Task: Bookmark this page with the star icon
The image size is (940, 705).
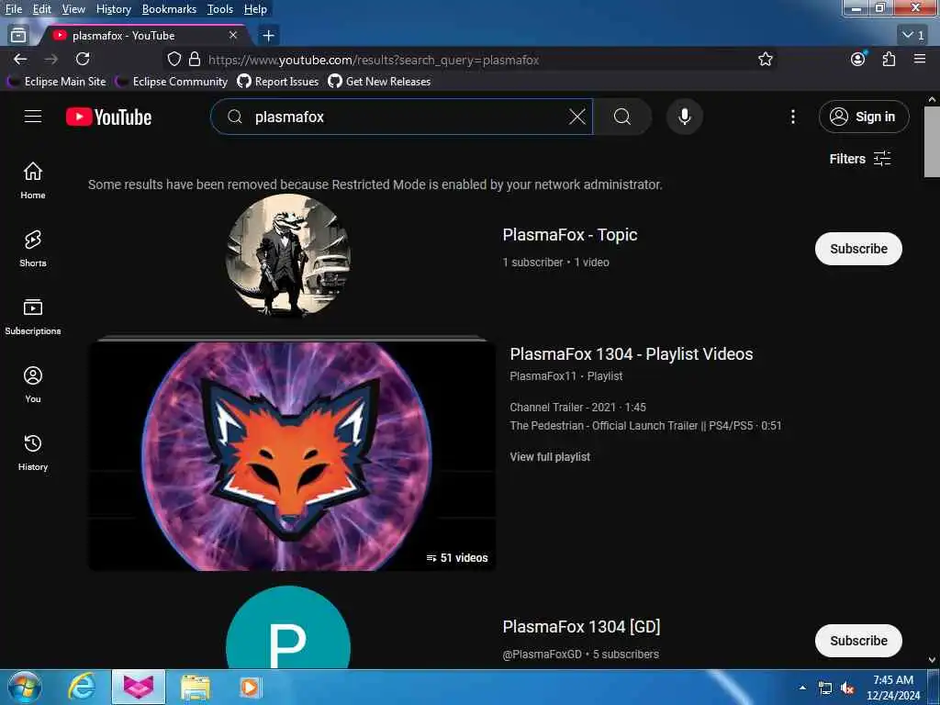Action: coord(765,59)
